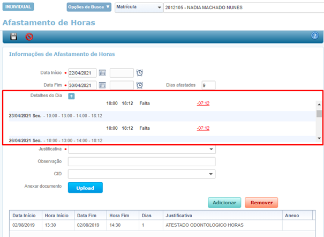
Task: Open the Opções de Busca dropdown
Action: pyautogui.click(x=89, y=8)
